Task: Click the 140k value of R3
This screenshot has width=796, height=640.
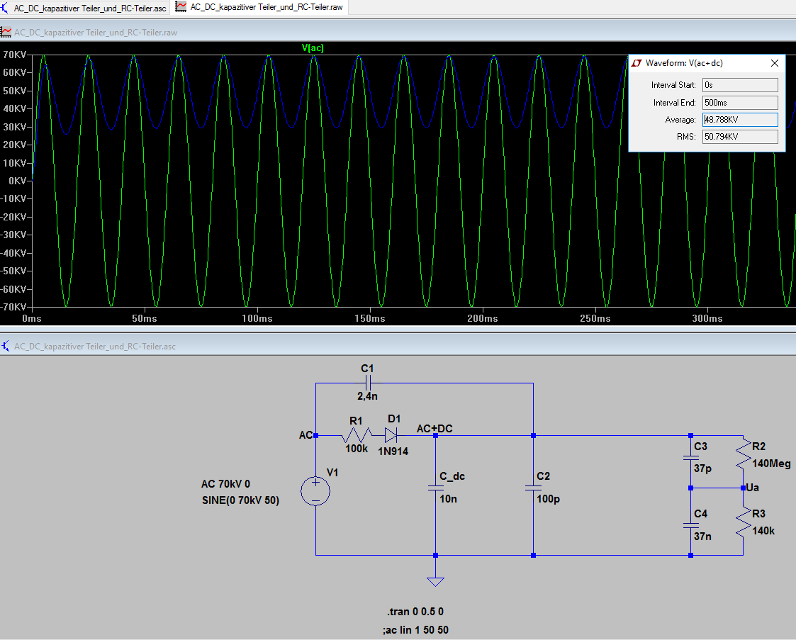Action: (x=763, y=531)
